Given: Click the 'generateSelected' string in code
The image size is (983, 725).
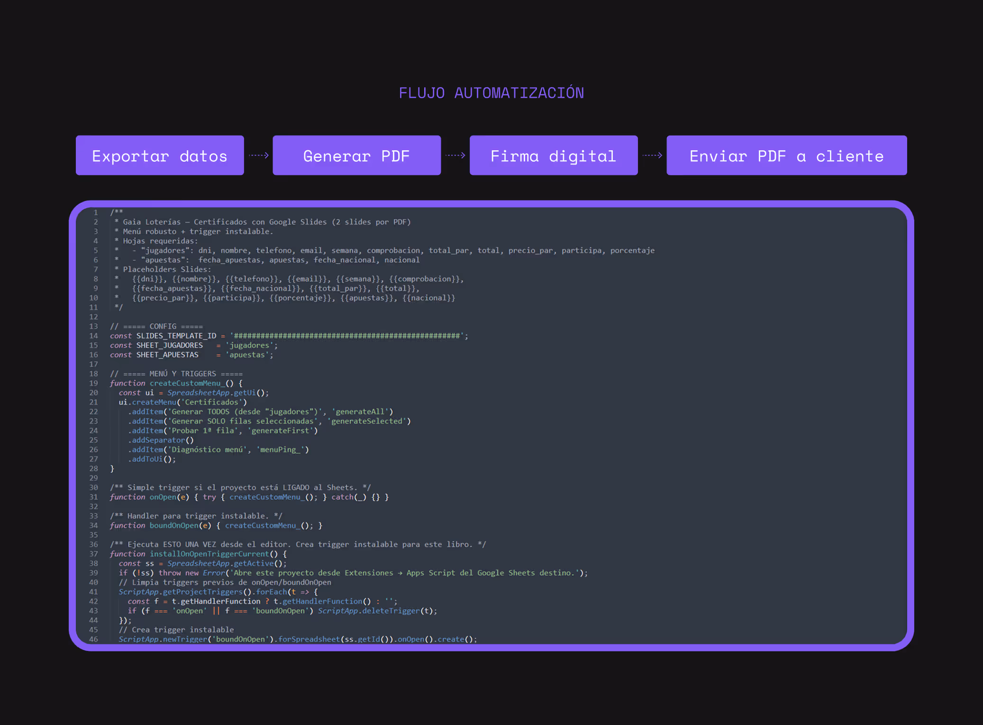Looking at the screenshot, I should 366,421.
